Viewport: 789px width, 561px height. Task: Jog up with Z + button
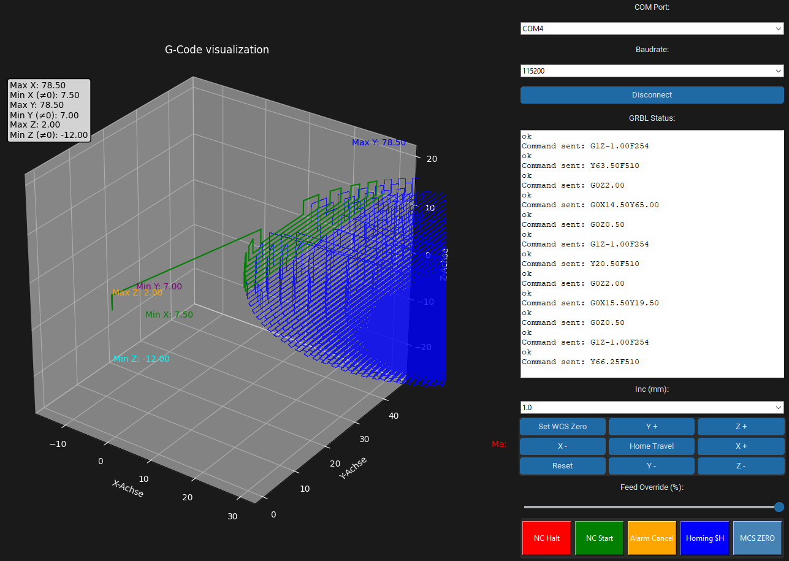pos(741,427)
